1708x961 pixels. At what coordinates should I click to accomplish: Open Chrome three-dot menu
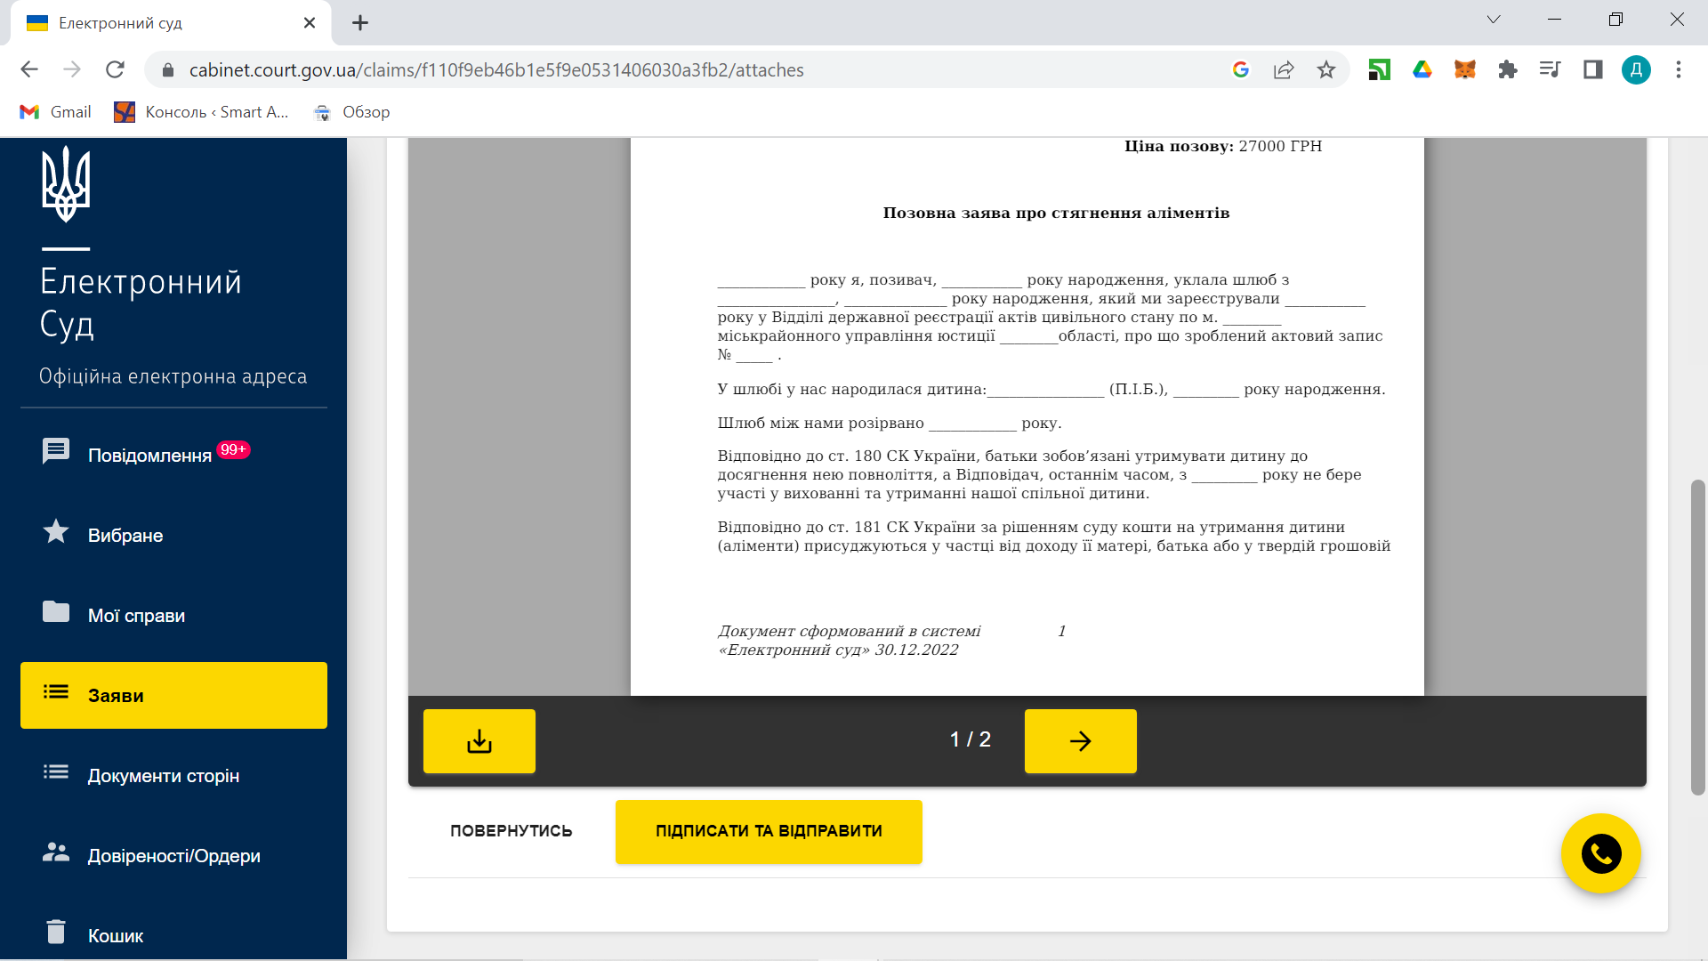(1678, 70)
